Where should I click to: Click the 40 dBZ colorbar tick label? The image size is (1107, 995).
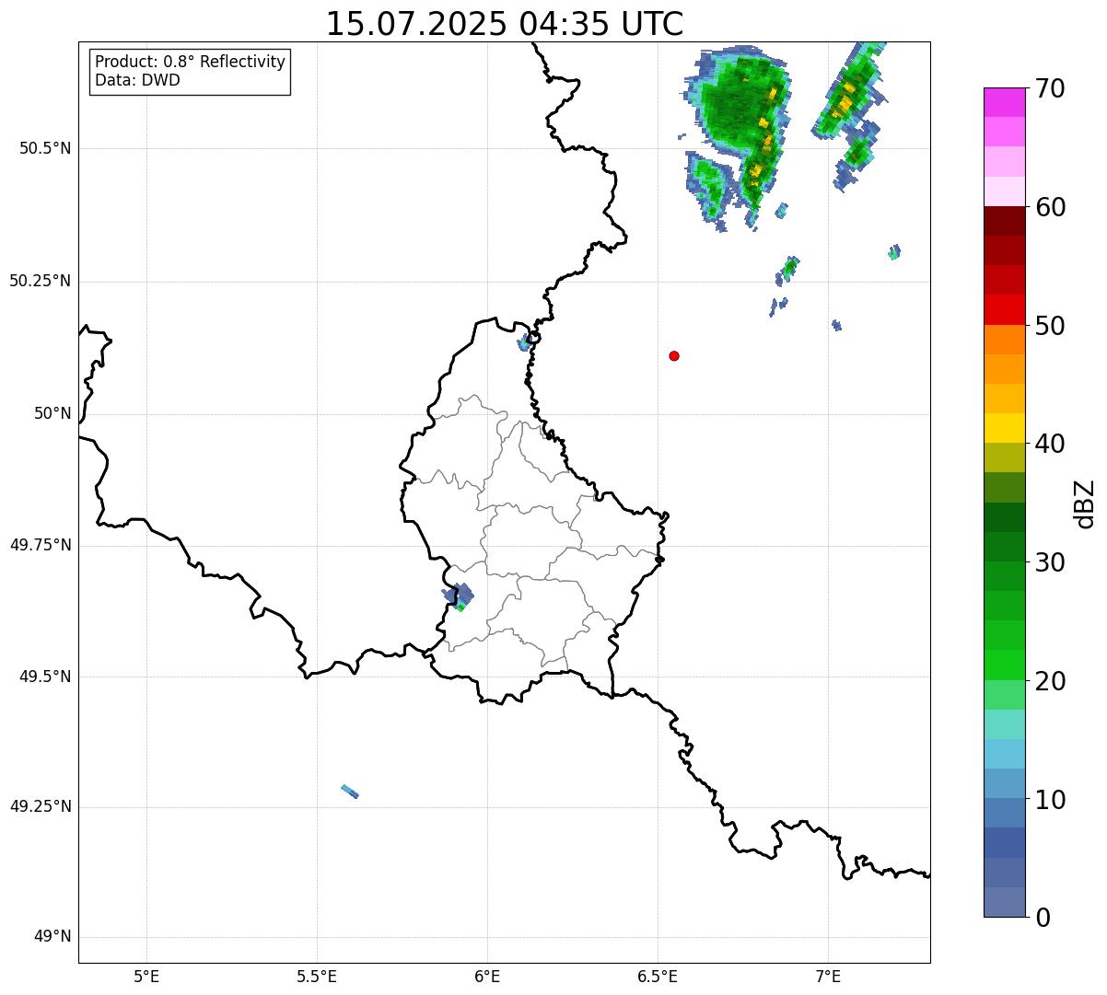1049,444
